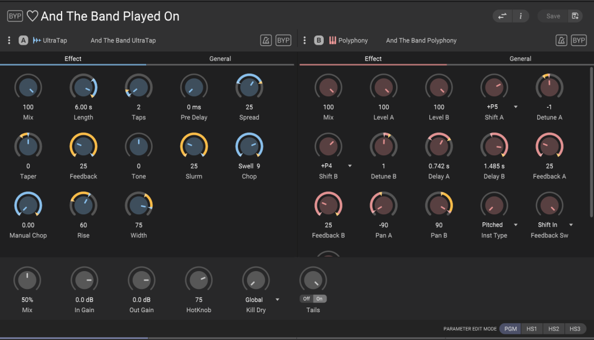Bypass slot A with its BYP button
Image resolution: width=594 pixels, height=340 pixels.
[x=283, y=41]
